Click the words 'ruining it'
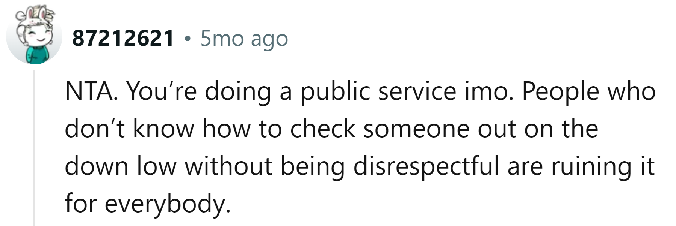Screen dimensions: 676x226 (x=603, y=166)
